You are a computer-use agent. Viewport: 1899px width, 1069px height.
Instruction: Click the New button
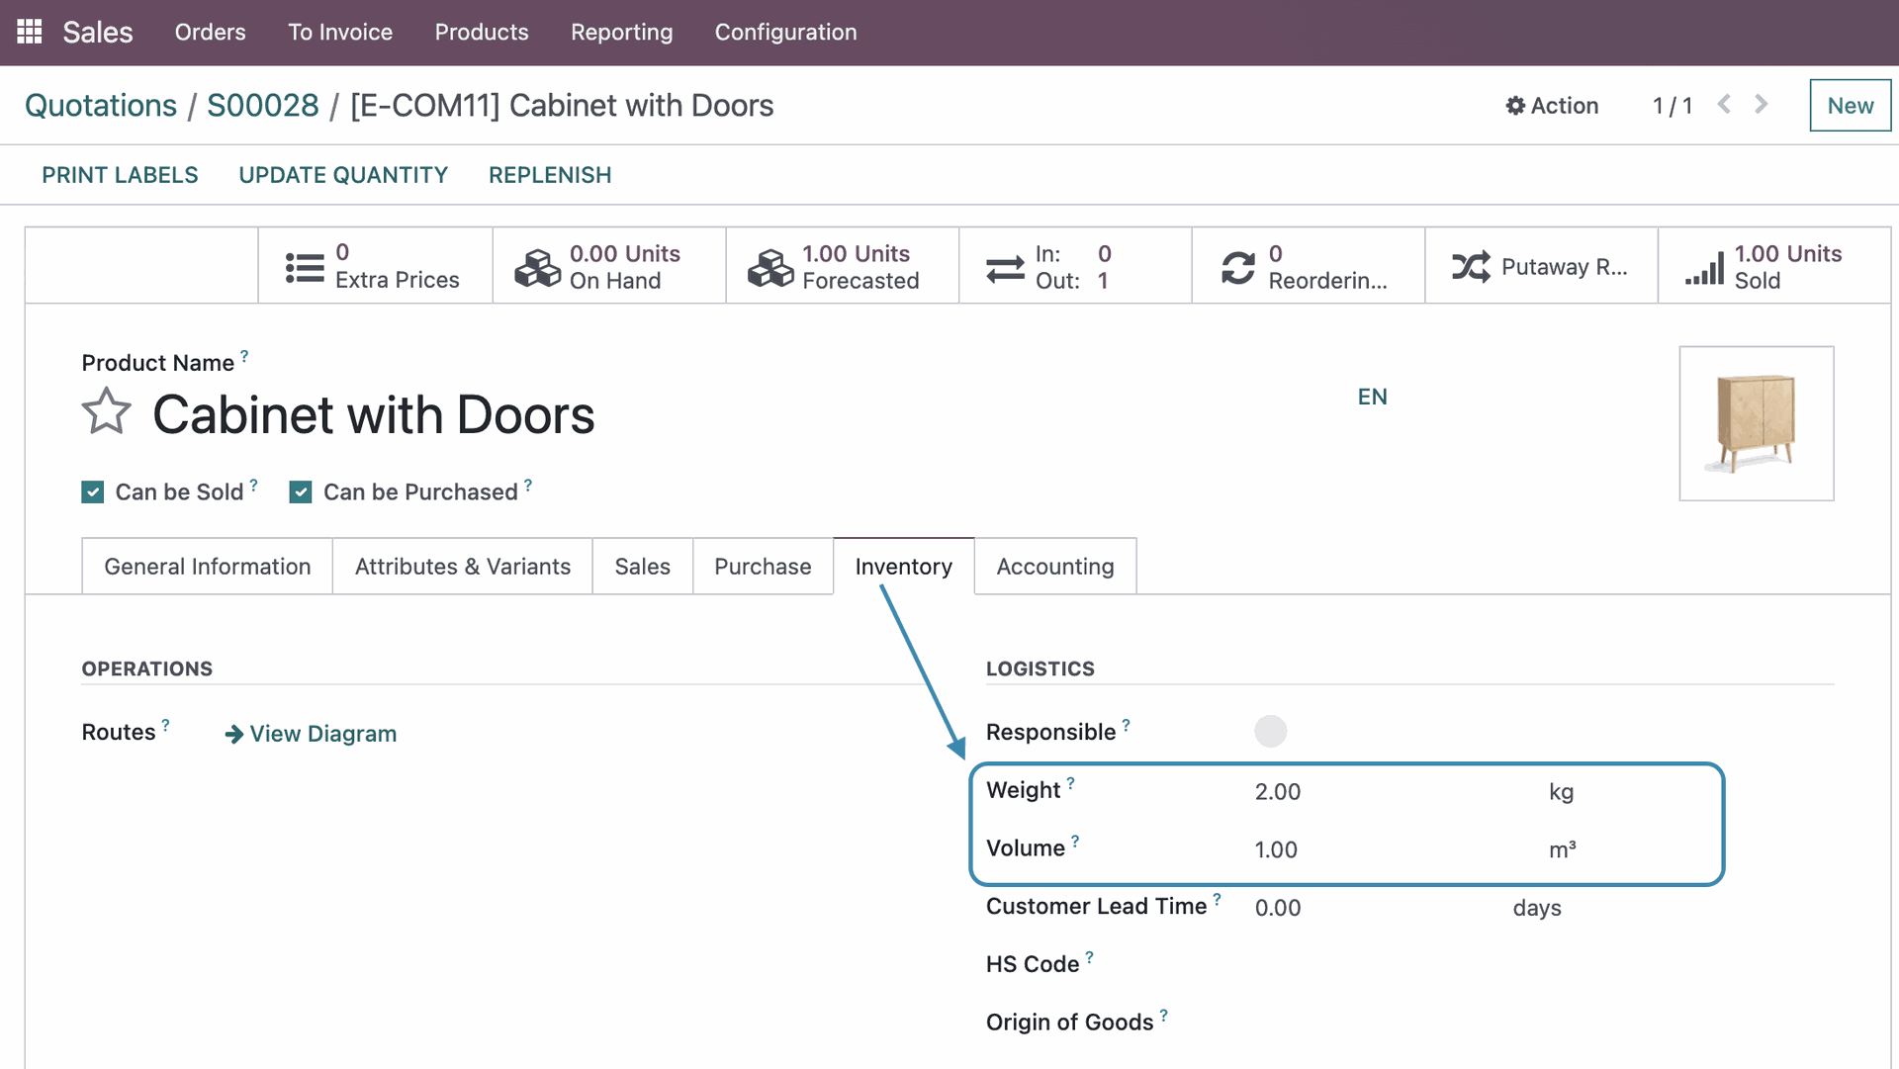point(1850,106)
